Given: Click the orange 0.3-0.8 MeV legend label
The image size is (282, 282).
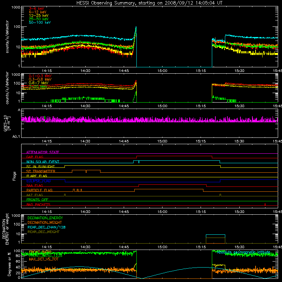Looking at the screenshot, I should click(40, 79).
